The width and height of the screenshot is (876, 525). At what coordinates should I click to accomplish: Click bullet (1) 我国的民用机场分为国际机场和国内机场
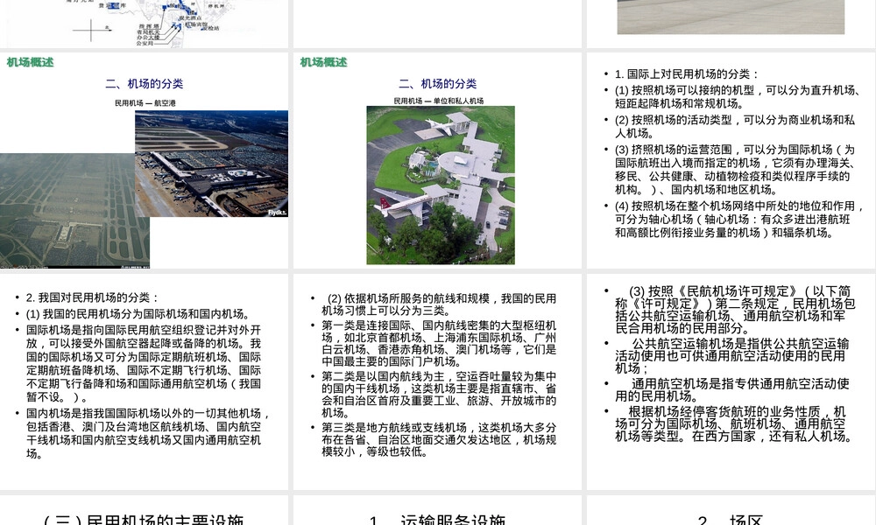[138, 314]
